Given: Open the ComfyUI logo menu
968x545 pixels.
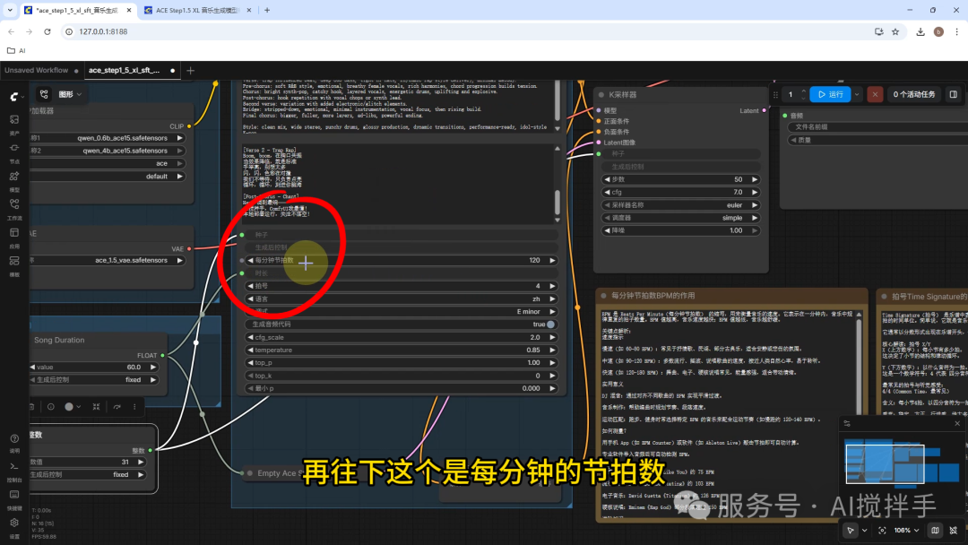Looking at the screenshot, I should (x=15, y=97).
